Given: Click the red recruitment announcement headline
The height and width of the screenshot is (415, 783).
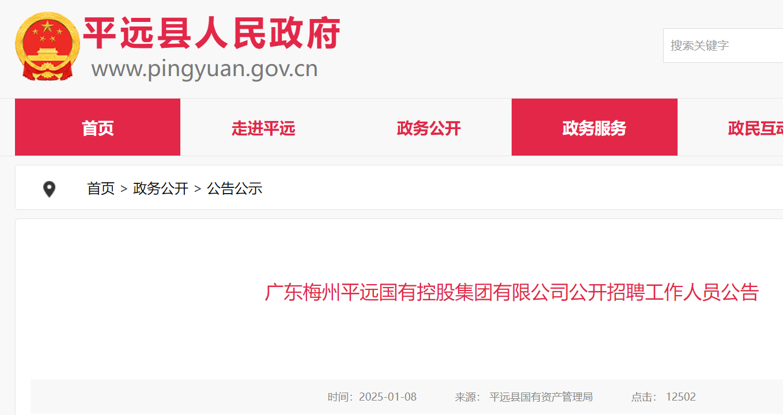Looking at the screenshot, I should 512,292.
